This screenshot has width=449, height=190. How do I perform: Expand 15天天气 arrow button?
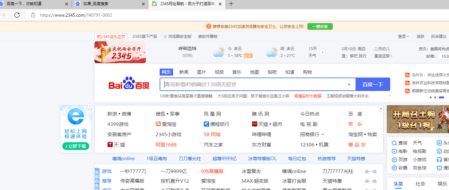click(322, 52)
